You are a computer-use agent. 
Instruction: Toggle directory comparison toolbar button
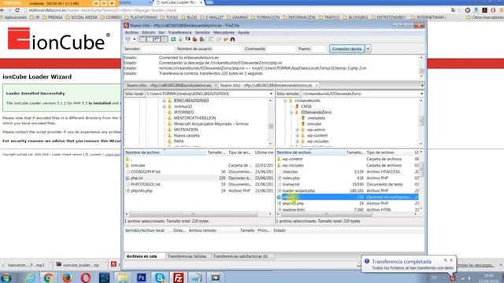click(x=219, y=39)
